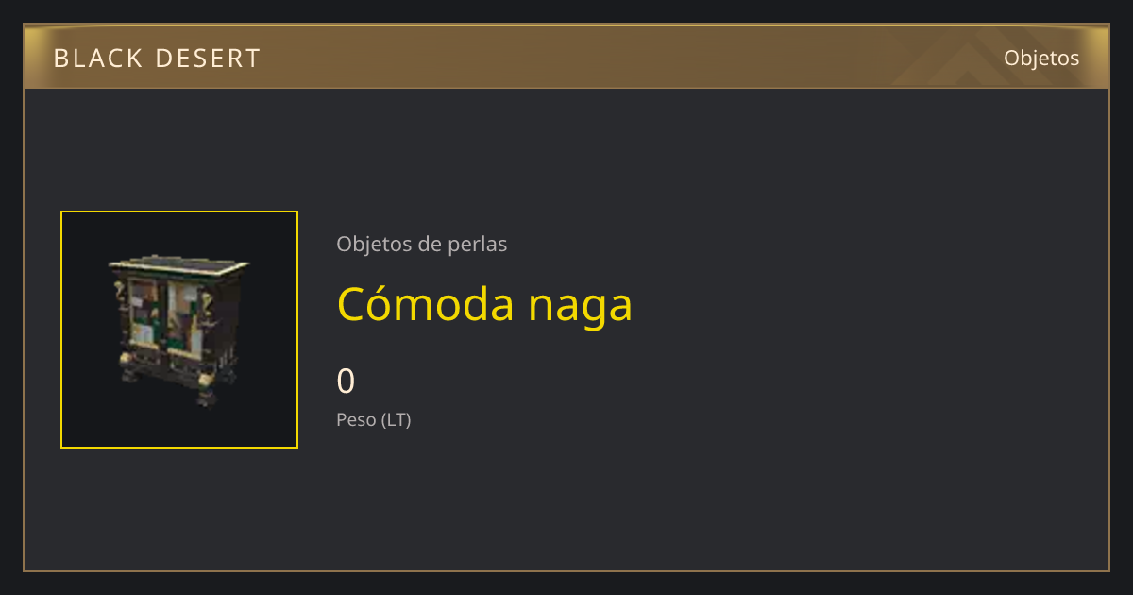Screen dimensions: 1133x595
Task: Click the Peso (LT) label
Action: [x=374, y=419]
